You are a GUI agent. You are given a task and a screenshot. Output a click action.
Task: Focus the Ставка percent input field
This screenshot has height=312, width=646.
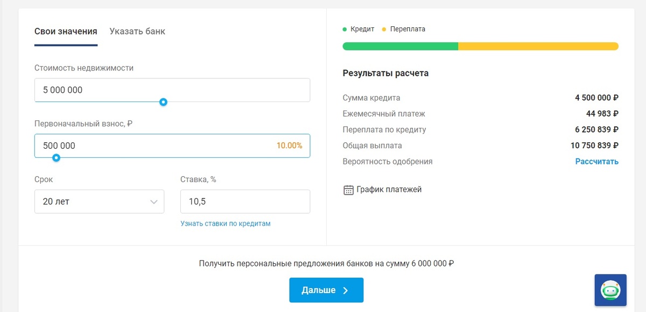tap(245, 201)
